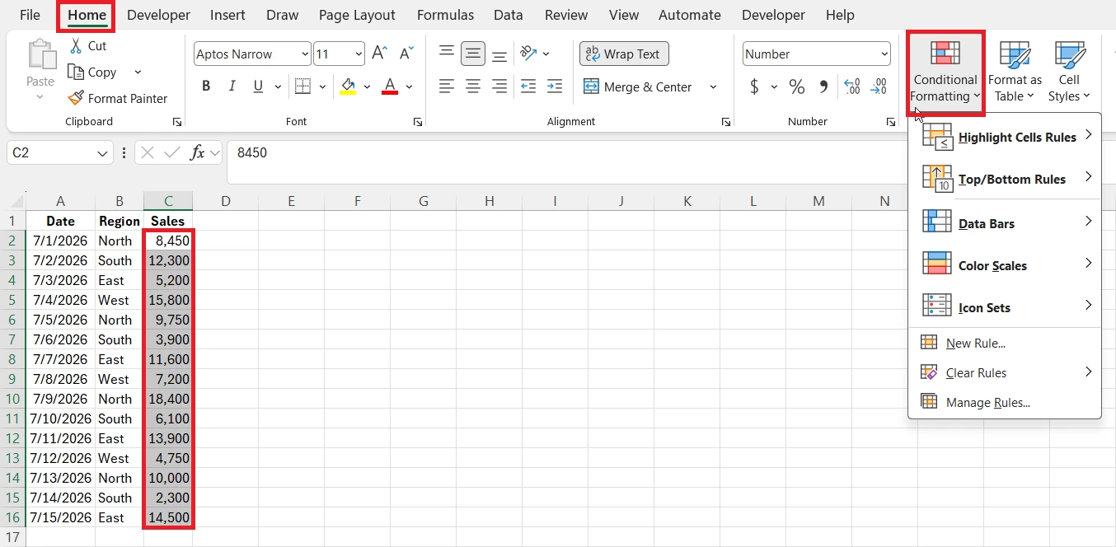Click Increase Decimal button
The width and height of the screenshot is (1116, 547).
852,86
